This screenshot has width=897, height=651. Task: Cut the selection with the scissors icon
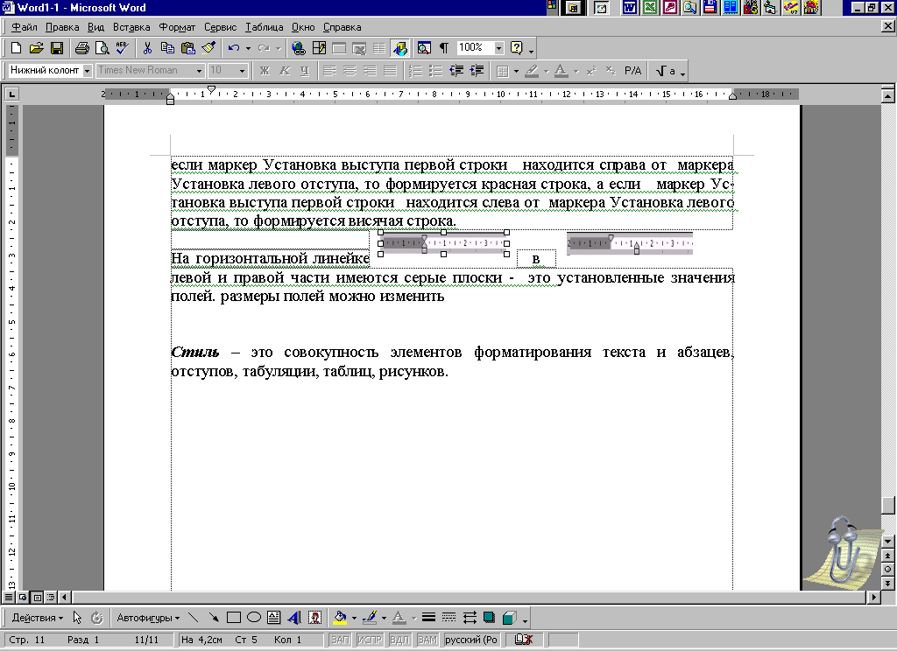[147, 48]
